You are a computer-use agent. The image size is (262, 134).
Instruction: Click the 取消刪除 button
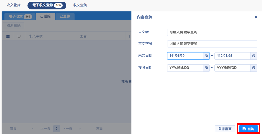click(x=14, y=26)
